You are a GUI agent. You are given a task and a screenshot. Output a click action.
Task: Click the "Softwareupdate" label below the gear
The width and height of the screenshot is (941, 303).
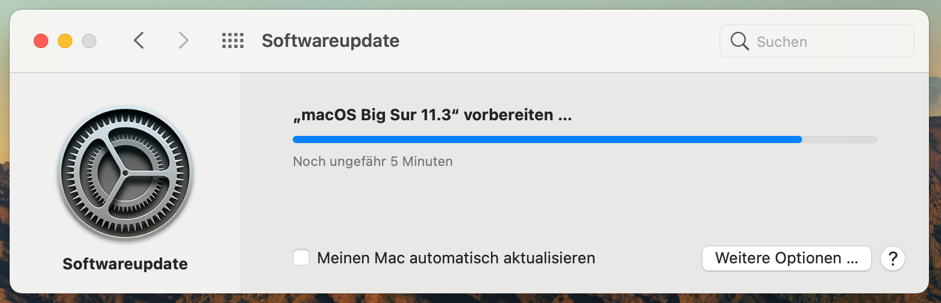pos(125,264)
